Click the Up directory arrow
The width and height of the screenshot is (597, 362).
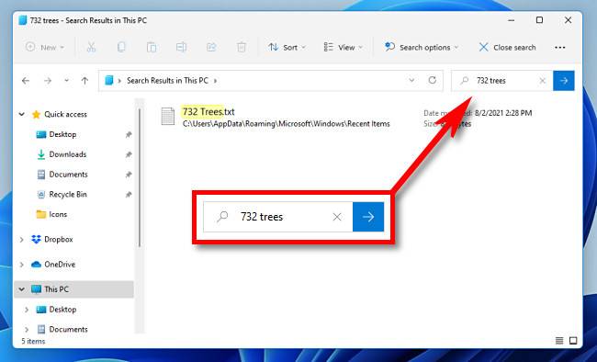tap(84, 81)
